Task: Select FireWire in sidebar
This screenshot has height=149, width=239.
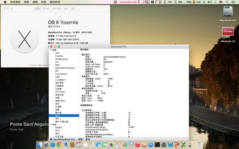Action: (59, 56)
